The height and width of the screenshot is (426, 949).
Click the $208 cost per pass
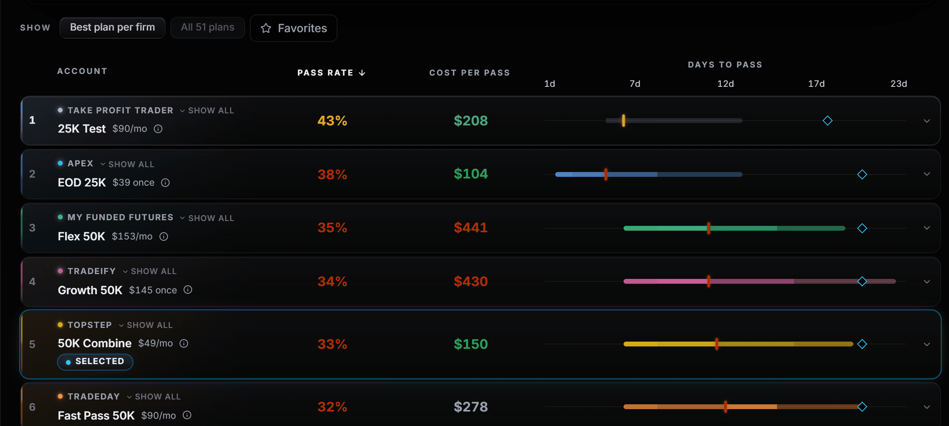point(470,121)
